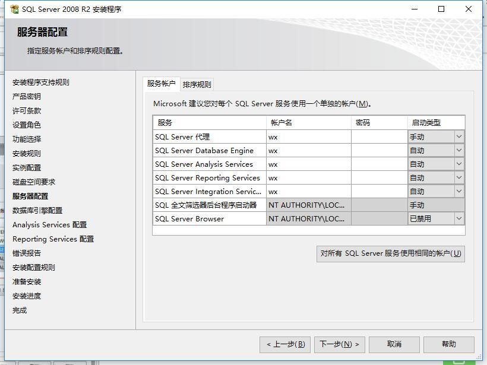This screenshot has height=365, width=487.
Task: Open startup type dropdown for SQL Server Browser
Action: 459,218
